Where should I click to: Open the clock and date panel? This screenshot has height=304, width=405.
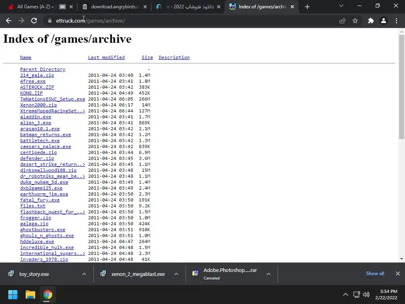[x=386, y=294]
